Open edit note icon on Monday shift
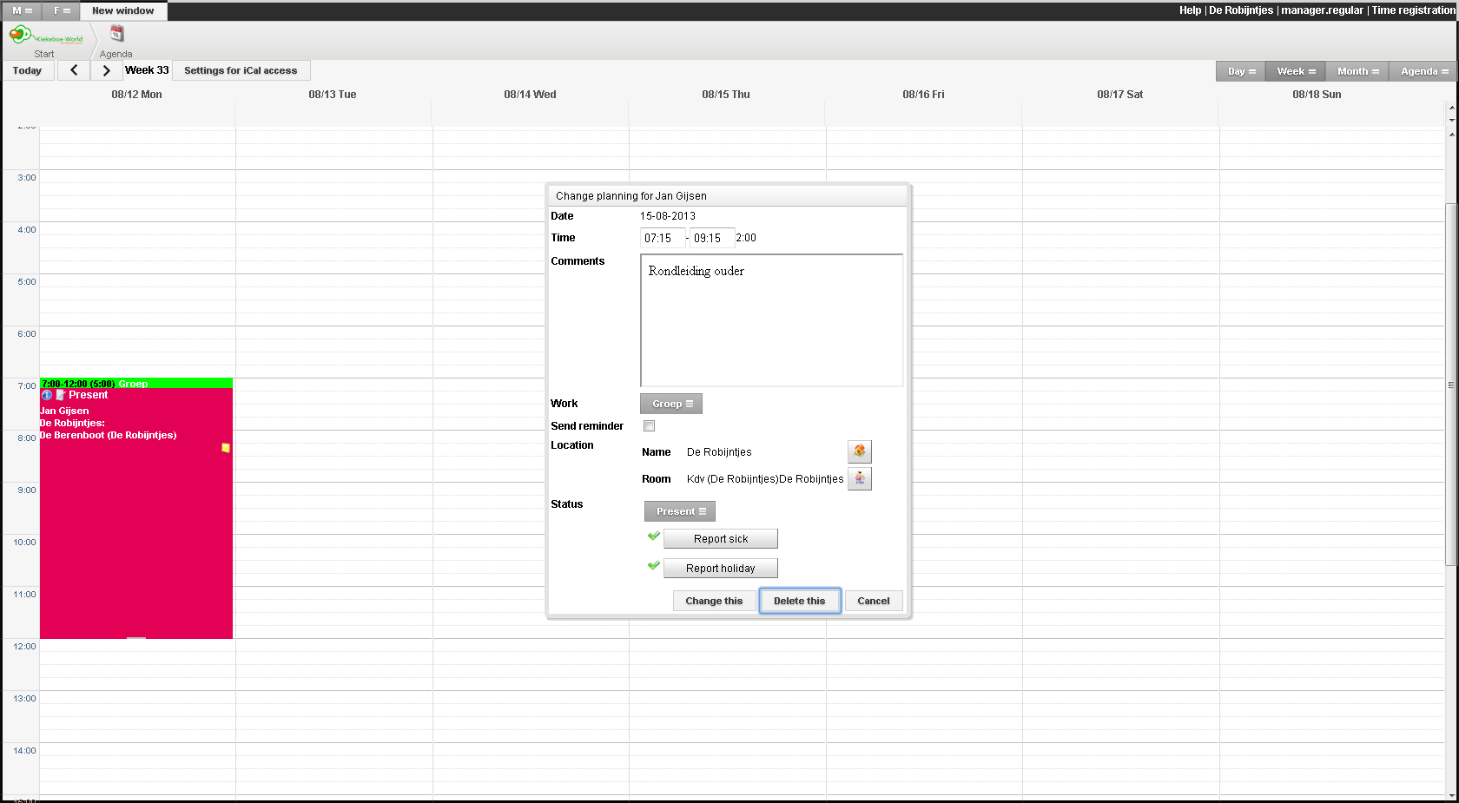The image size is (1459, 803). tap(61, 395)
